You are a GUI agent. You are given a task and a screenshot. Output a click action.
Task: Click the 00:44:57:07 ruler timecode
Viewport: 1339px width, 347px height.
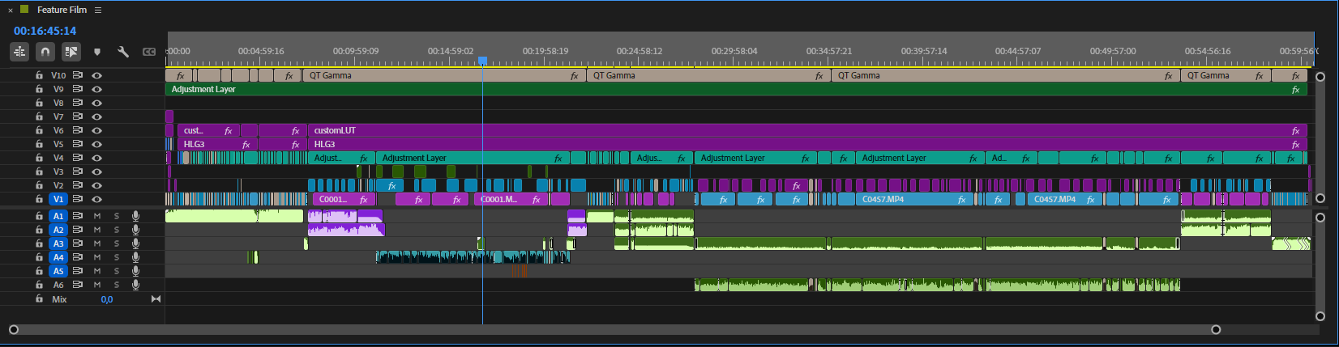(x=1018, y=51)
